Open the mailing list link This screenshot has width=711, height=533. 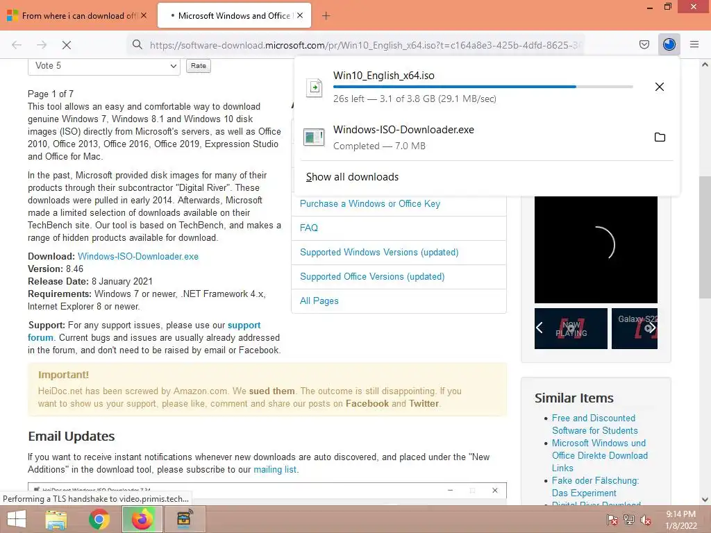(275, 470)
